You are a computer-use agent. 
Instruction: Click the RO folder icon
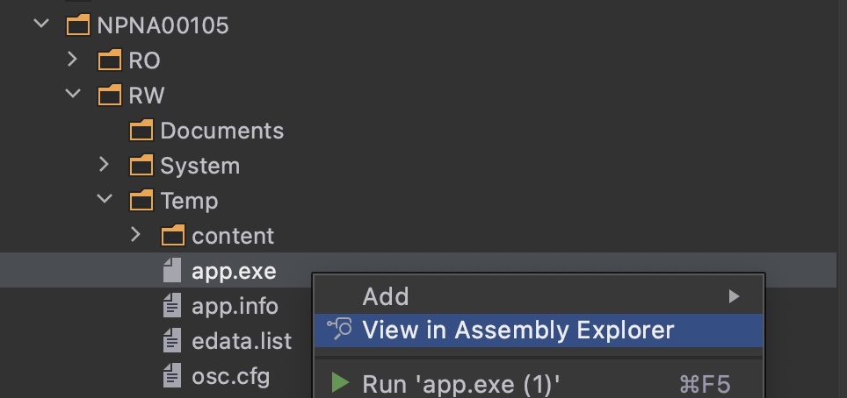110,60
